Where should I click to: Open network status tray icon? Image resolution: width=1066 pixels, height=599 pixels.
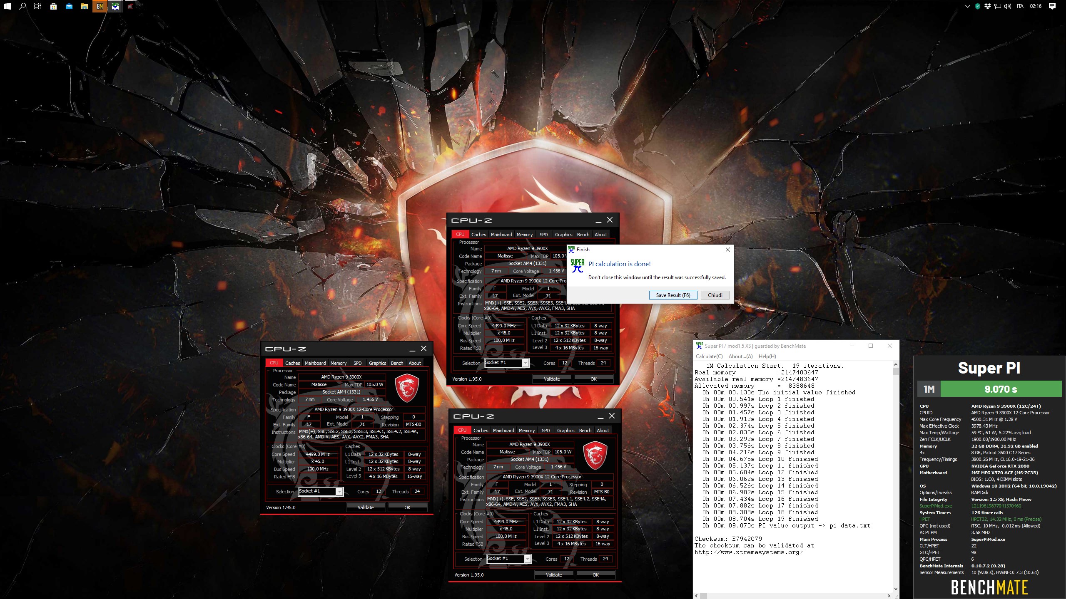(998, 6)
